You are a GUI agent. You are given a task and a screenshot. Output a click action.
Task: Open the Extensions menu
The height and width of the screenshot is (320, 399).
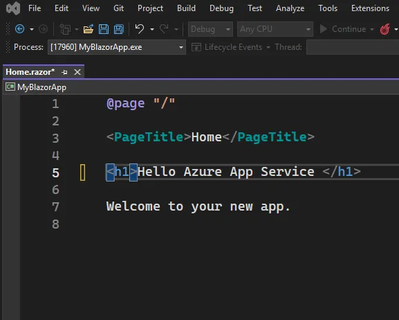coord(370,8)
